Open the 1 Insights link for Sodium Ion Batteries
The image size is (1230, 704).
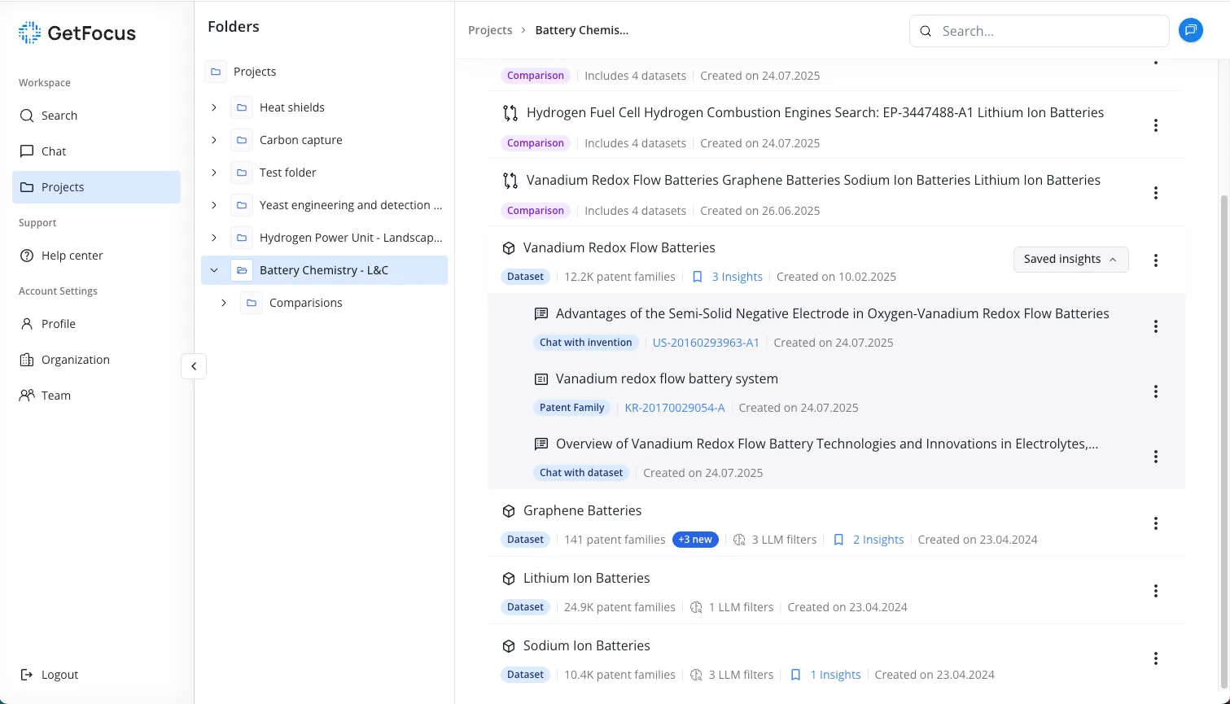pos(835,675)
